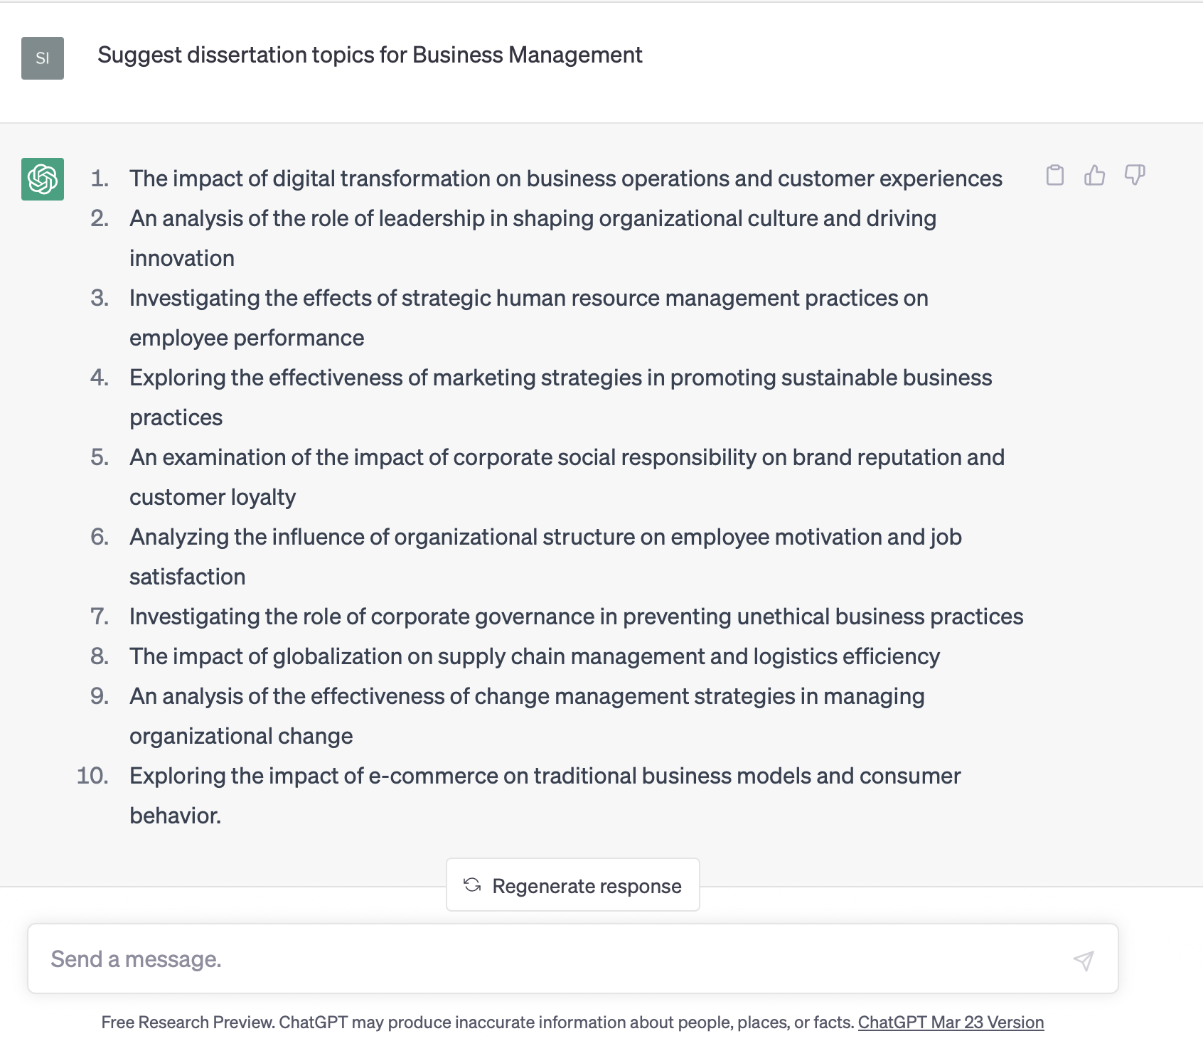Image resolution: width=1203 pixels, height=1041 pixels.
Task: Click the ChatGPT logo avatar
Action: tap(43, 179)
